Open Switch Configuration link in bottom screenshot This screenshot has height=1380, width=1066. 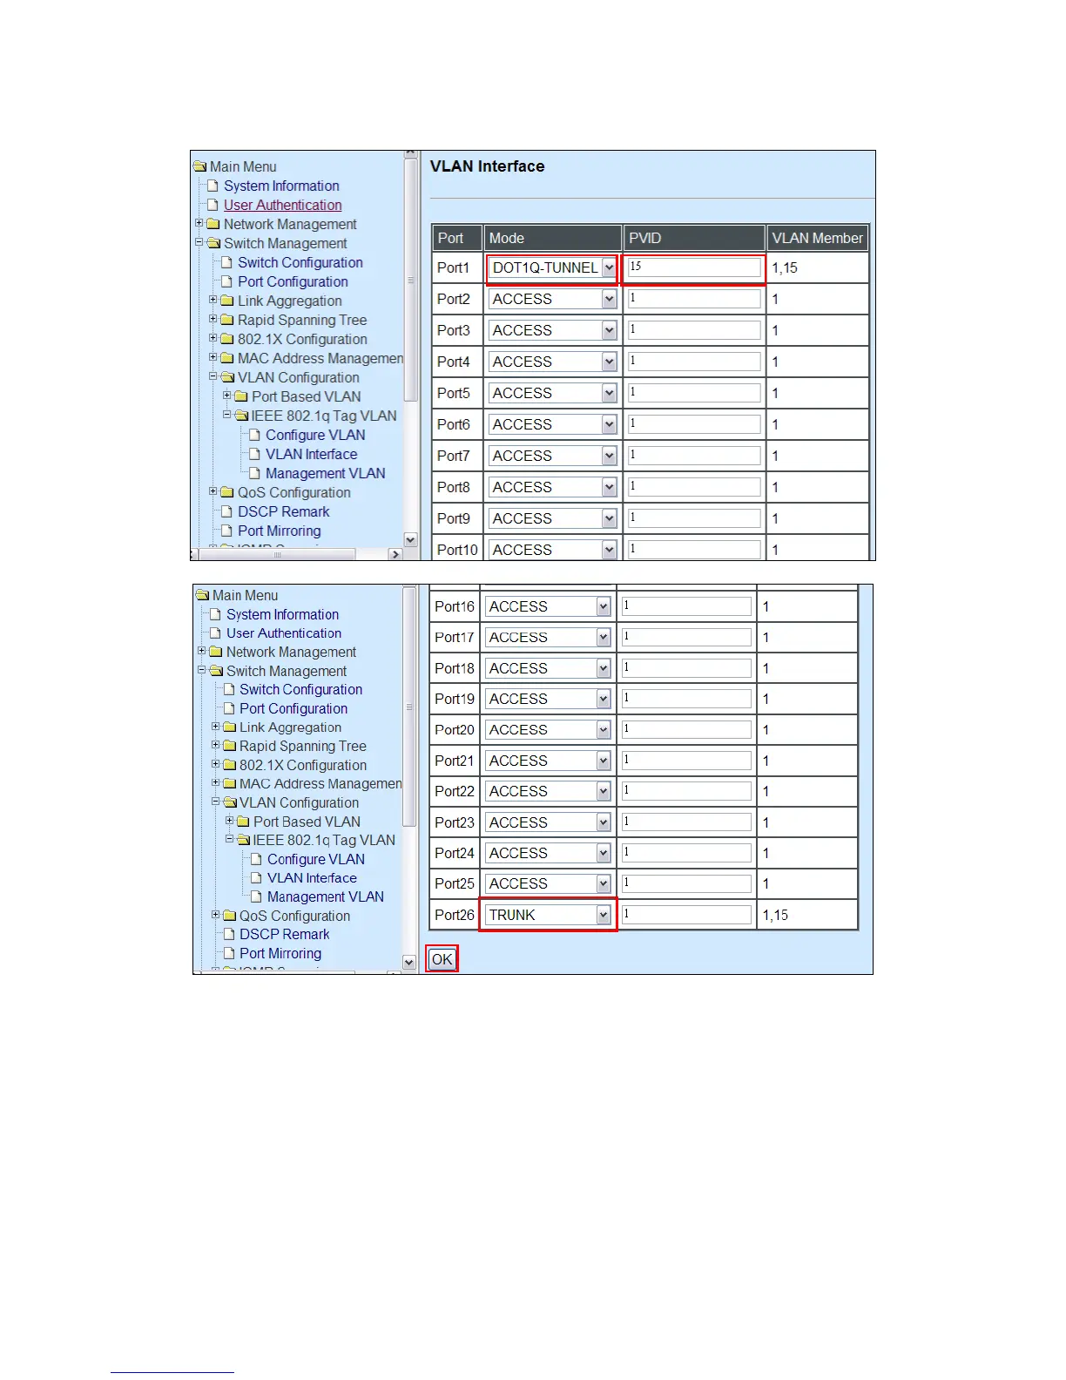pyautogui.click(x=301, y=689)
